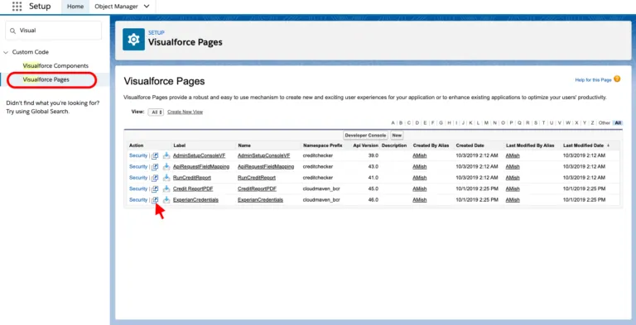Viewport: 636px width, 325px height.
Task: Open preview icon for ExperianCredentials row
Action: pyautogui.click(x=155, y=200)
